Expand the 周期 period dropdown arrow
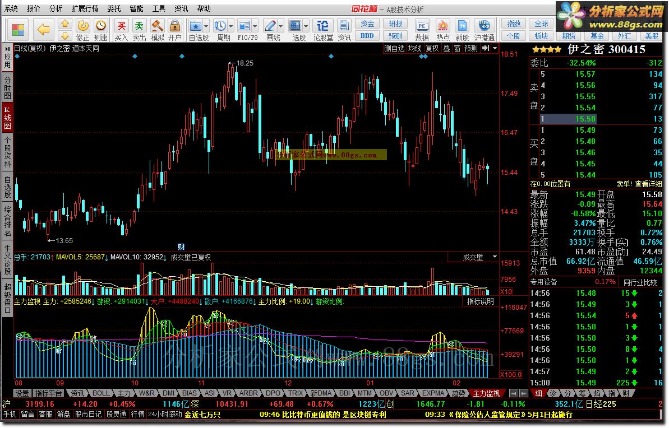The width and height of the screenshot is (669, 428). 231,26
